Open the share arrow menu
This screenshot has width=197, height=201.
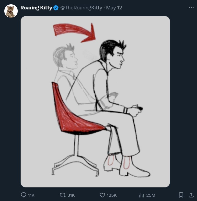click(x=191, y=195)
